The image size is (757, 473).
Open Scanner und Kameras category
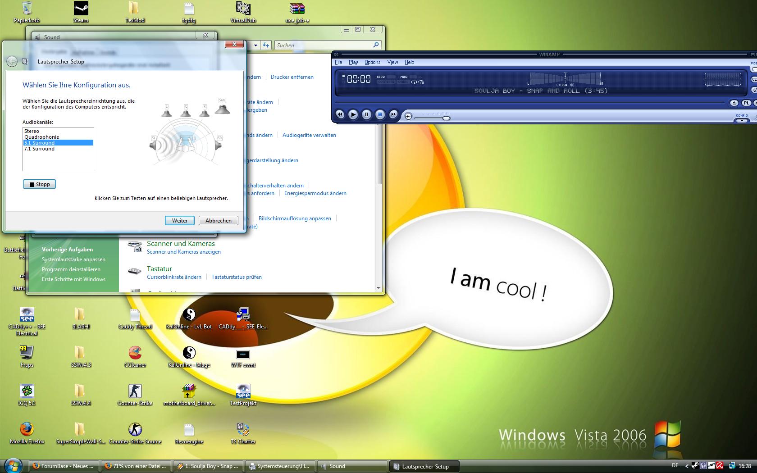click(x=181, y=244)
